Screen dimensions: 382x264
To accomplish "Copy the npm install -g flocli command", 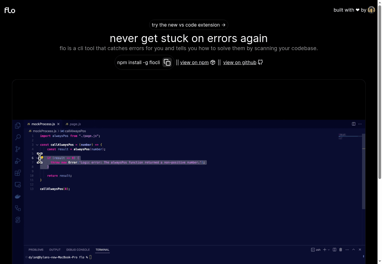I will click(x=167, y=62).
